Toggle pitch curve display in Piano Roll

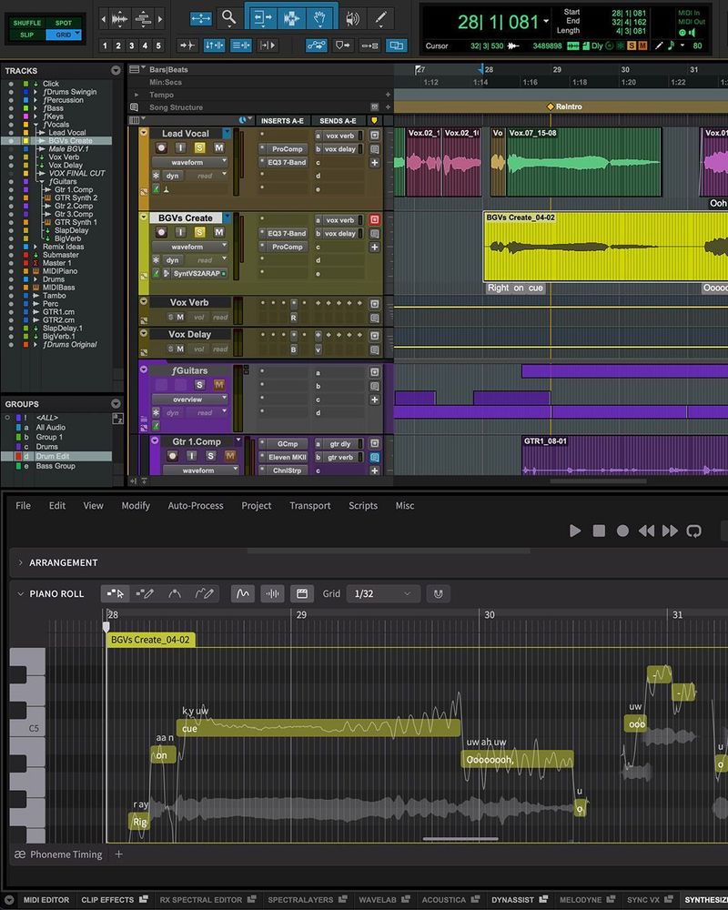[x=243, y=593]
